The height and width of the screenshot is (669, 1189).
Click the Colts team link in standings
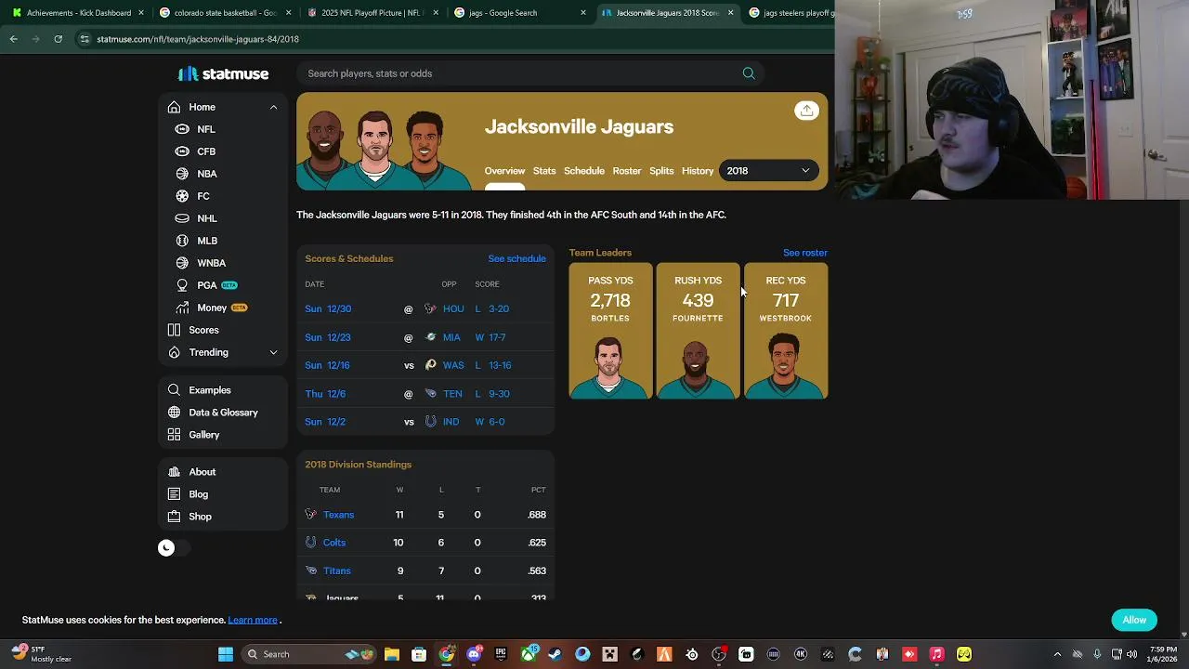pos(334,543)
